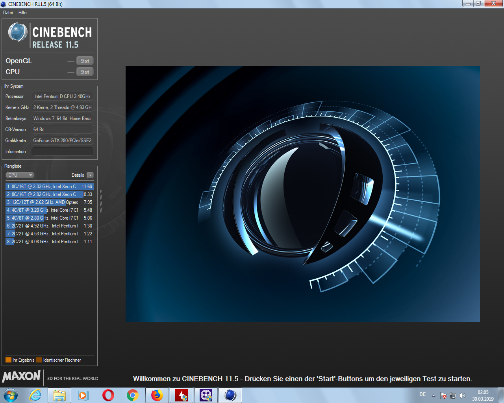The height and width of the screenshot is (403, 504).
Task: Open the CPU chip utility in taskbar
Action: click(206, 395)
